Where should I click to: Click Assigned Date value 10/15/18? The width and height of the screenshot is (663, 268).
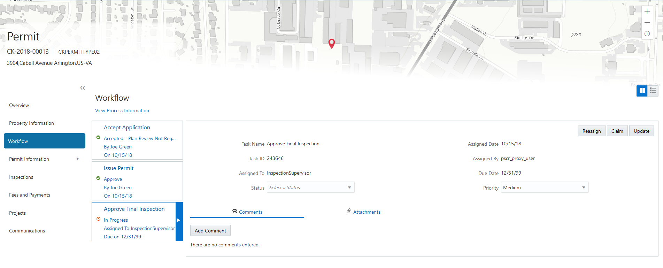(511, 144)
